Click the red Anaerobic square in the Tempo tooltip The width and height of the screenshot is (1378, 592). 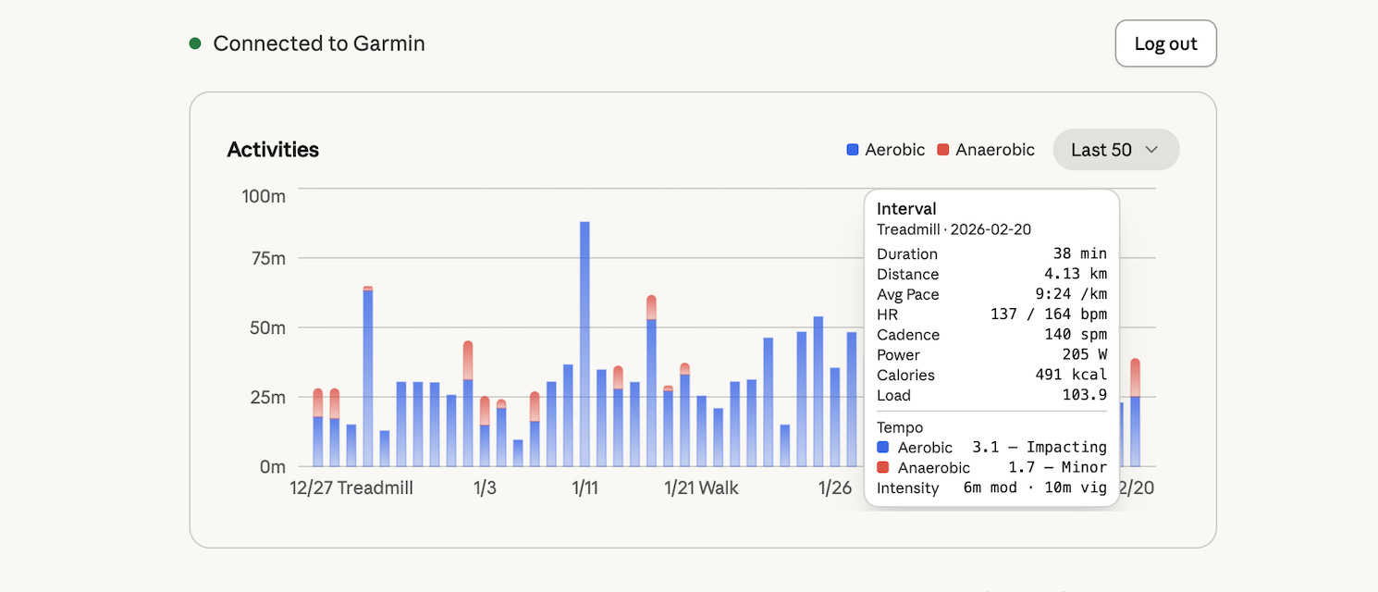(883, 467)
